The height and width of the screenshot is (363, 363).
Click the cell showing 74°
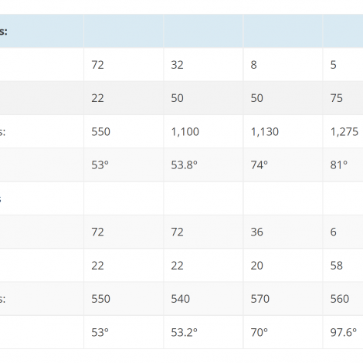(x=283, y=165)
